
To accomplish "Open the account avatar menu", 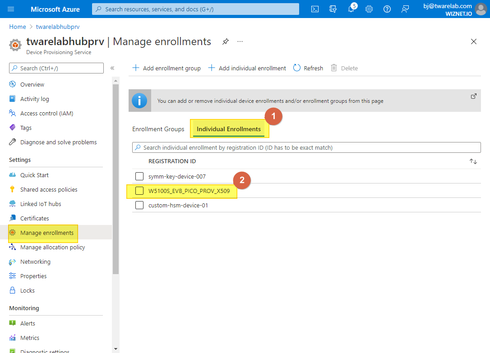I will tap(481, 9).
